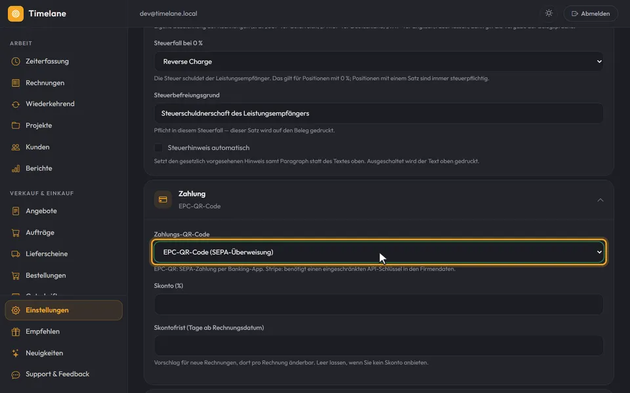
Task: Enable Steuerhinweis automatisch checkbox
Action: click(158, 147)
